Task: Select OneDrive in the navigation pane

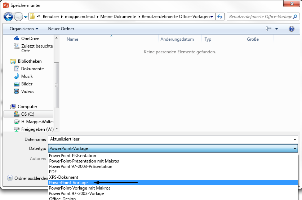Action: tap(26, 38)
